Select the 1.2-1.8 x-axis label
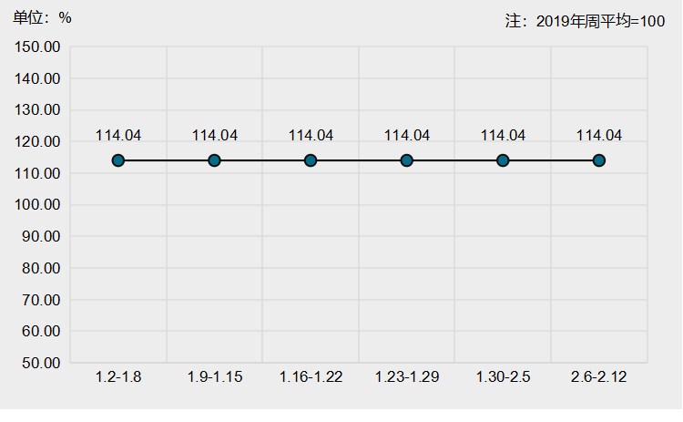 118,377
